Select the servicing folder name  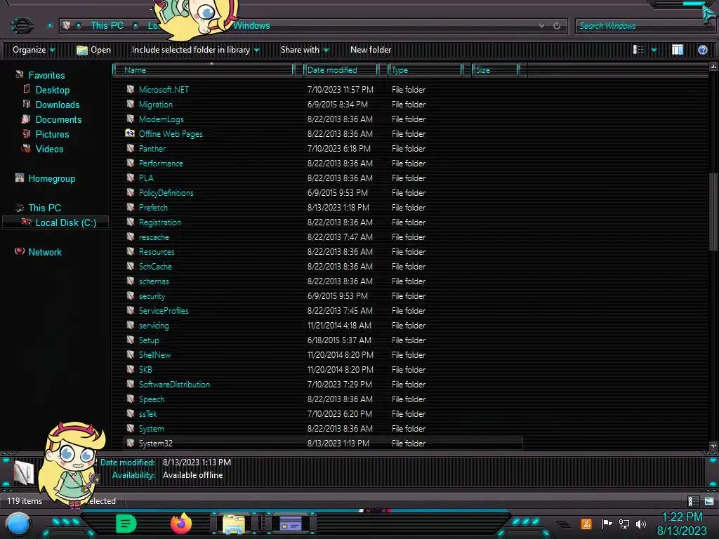coord(154,326)
